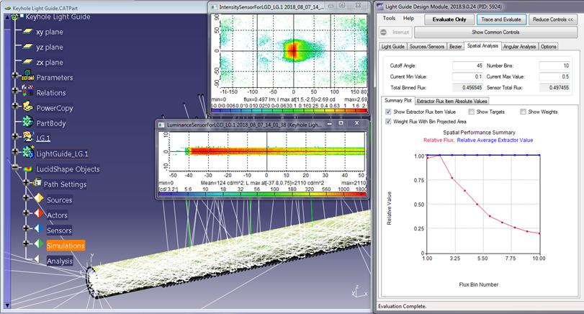Screen dimensions: 584x314
Task: Open the Help menu
Action: 408,18
